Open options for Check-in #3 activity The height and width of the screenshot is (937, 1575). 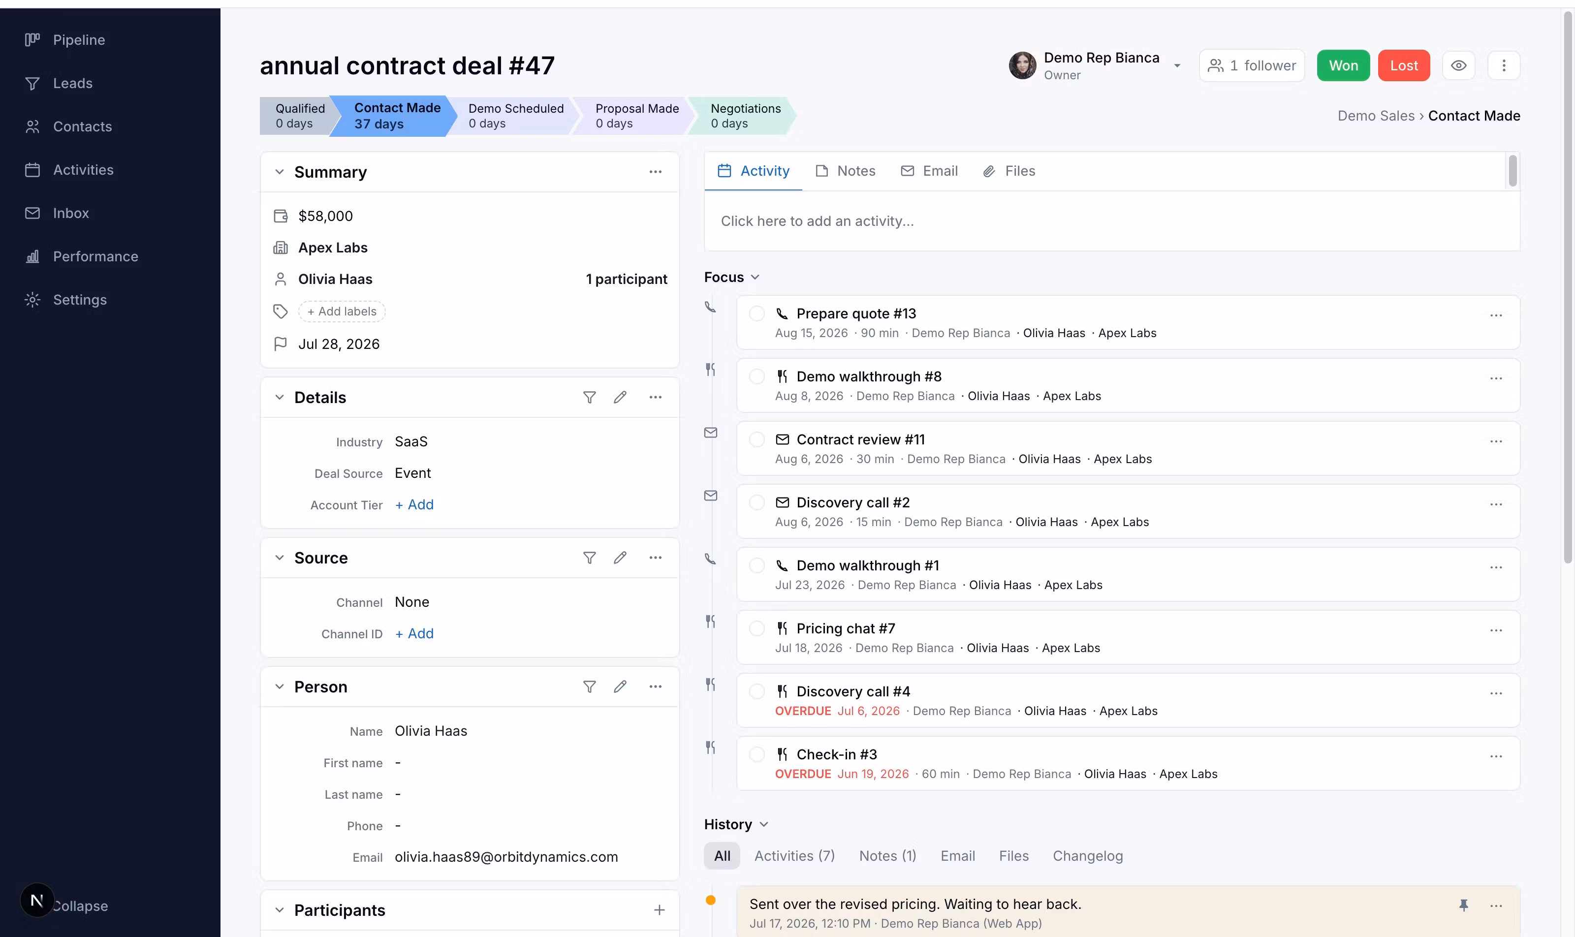tap(1496, 756)
